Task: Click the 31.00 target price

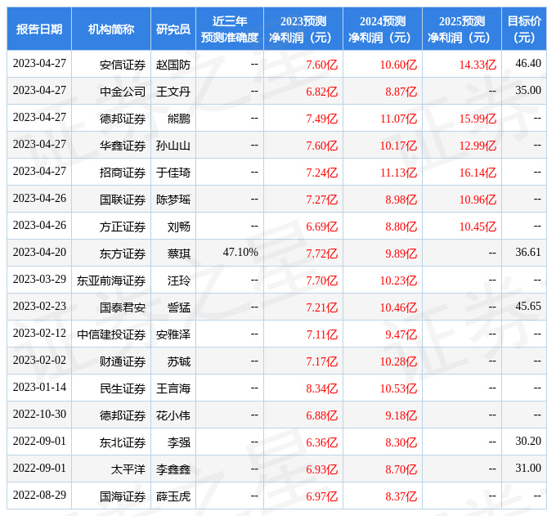Action: tap(528, 469)
